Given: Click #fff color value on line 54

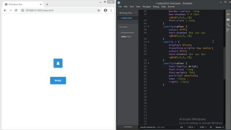Looking at the screenshot, I should [183, 51].
